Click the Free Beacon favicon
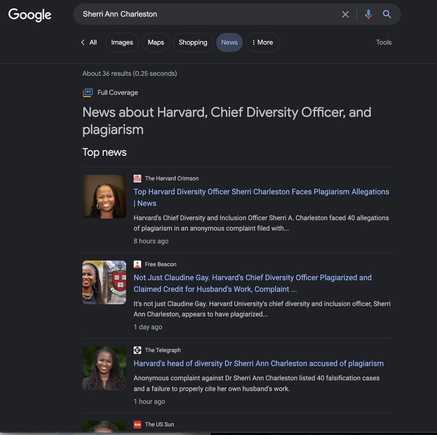The height and width of the screenshot is (435, 437). point(137,264)
